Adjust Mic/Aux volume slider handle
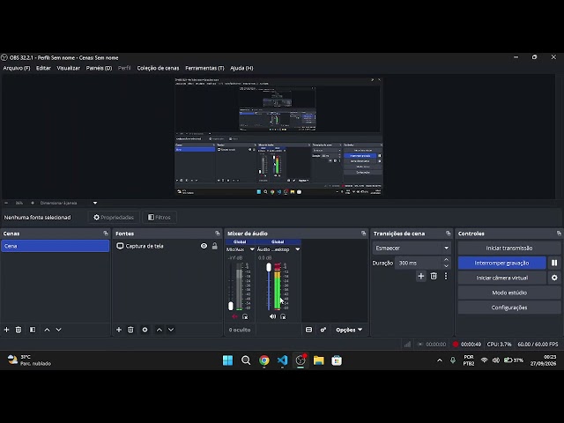The width and height of the screenshot is (564, 423). coord(231,306)
